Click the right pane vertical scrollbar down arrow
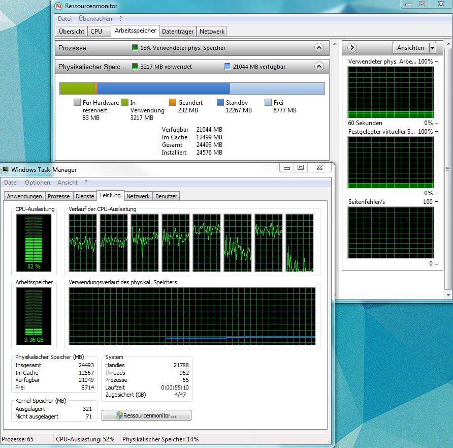Image resolution: width=453 pixels, height=448 pixels. (448, 295)
